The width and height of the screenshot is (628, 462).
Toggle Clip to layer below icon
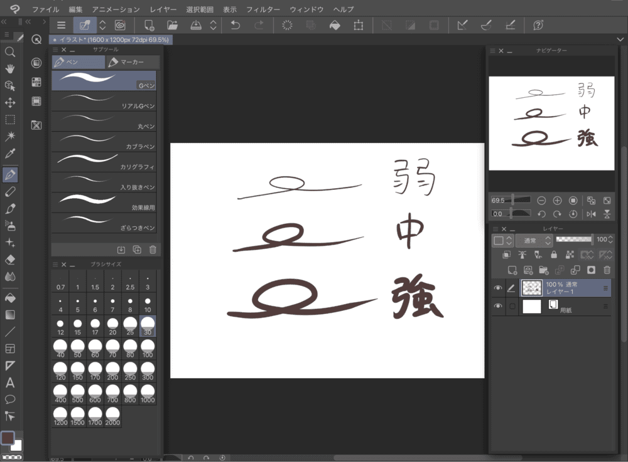(x=507, y=255)
